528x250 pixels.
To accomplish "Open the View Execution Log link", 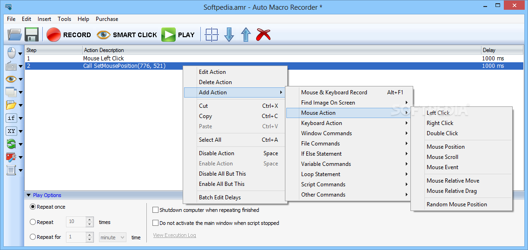I will [x=174, y=235].
